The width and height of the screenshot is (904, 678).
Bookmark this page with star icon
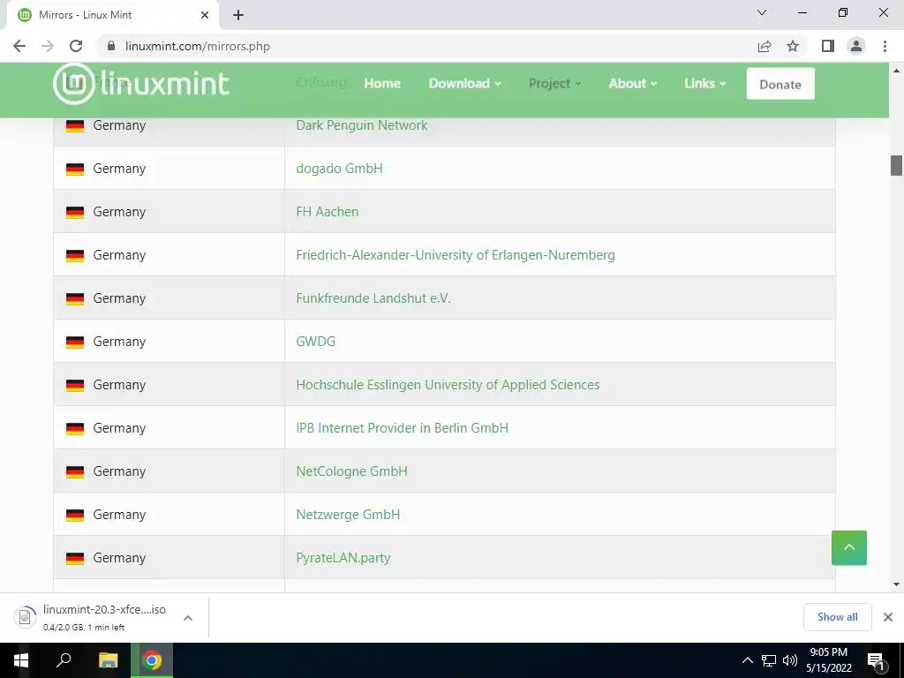click(793, 46)
